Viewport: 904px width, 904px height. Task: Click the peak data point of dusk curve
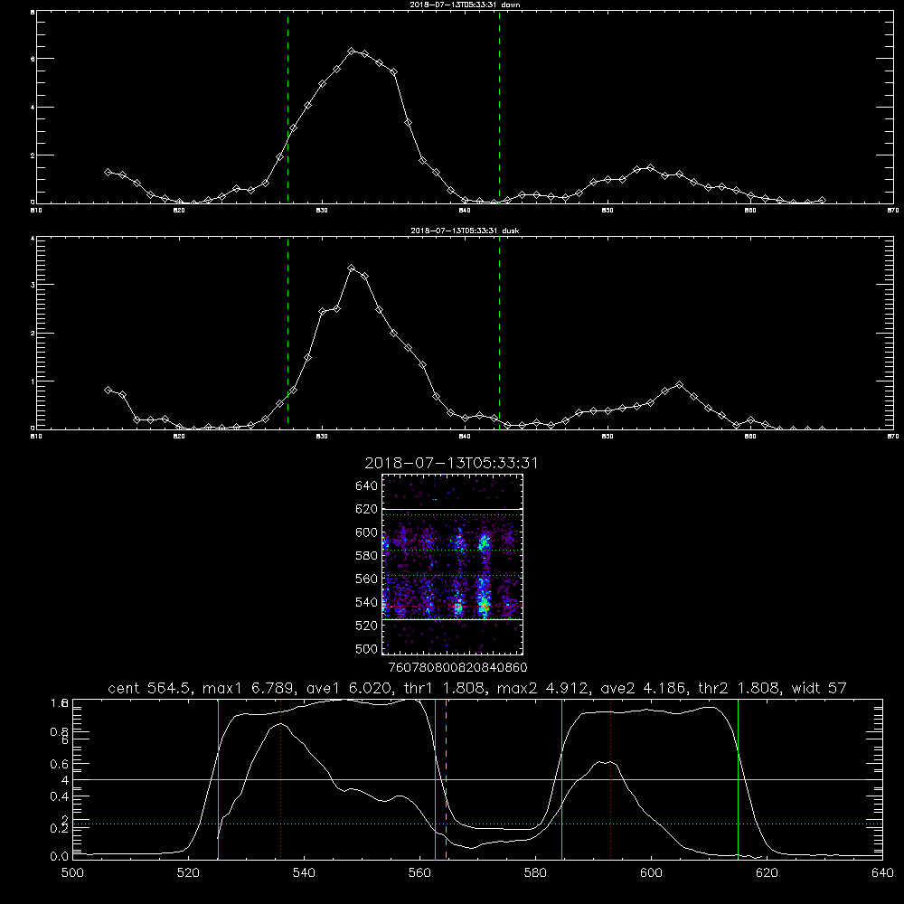[x=351, y=268]
